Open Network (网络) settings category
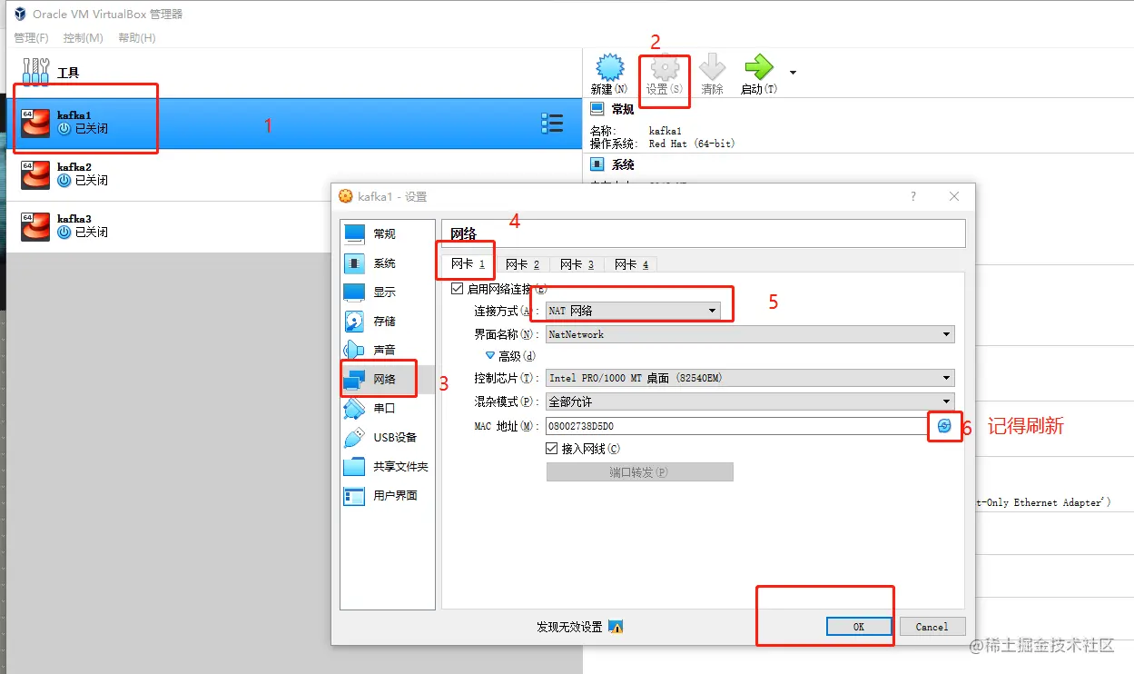The image size is (1134, 674). click(x=388, y=379)
